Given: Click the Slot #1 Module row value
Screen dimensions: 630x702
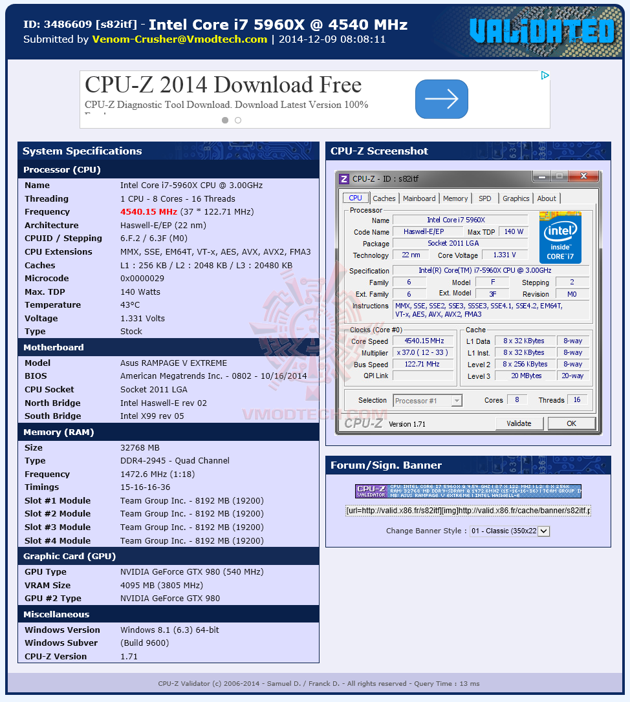Looking at the screenshot, I should coord(191,500).
